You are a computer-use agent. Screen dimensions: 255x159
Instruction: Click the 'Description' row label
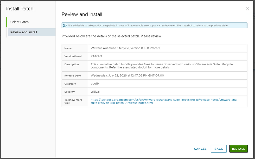72,64
